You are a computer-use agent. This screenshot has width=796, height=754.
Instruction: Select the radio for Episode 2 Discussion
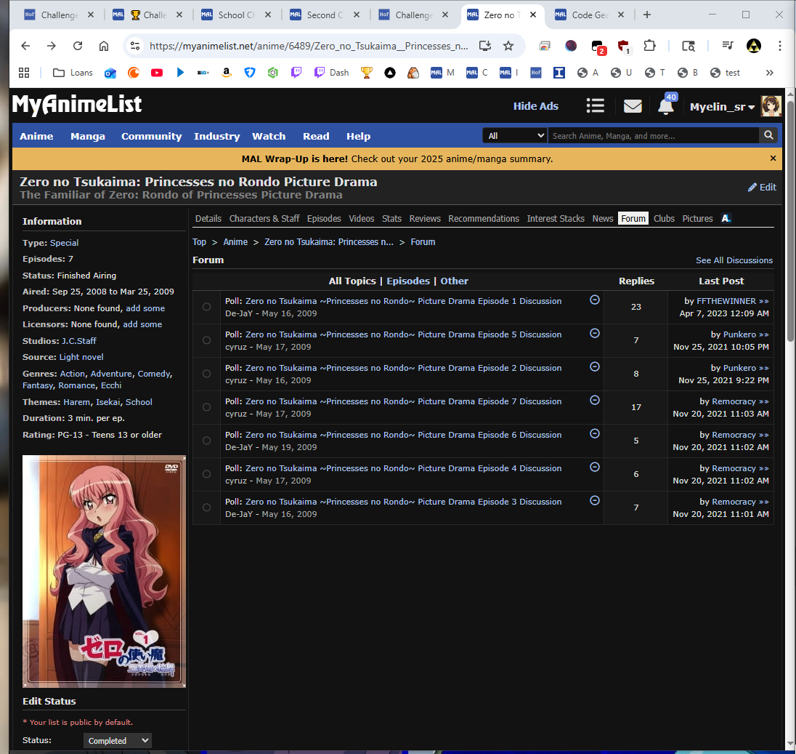pyautogui.click(x=206, y=374)
